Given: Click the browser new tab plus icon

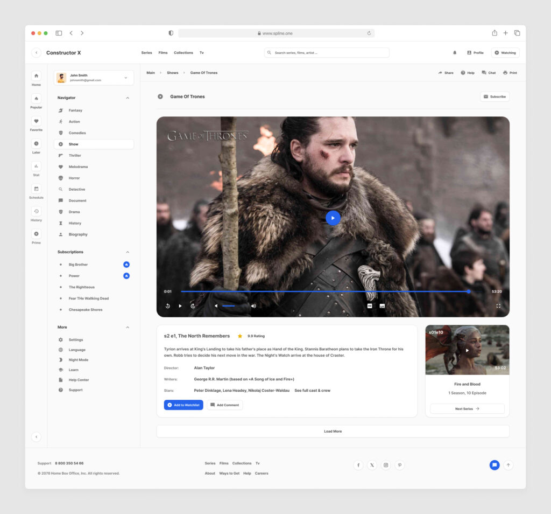Looking at the screenshot, I should (505, 33).
